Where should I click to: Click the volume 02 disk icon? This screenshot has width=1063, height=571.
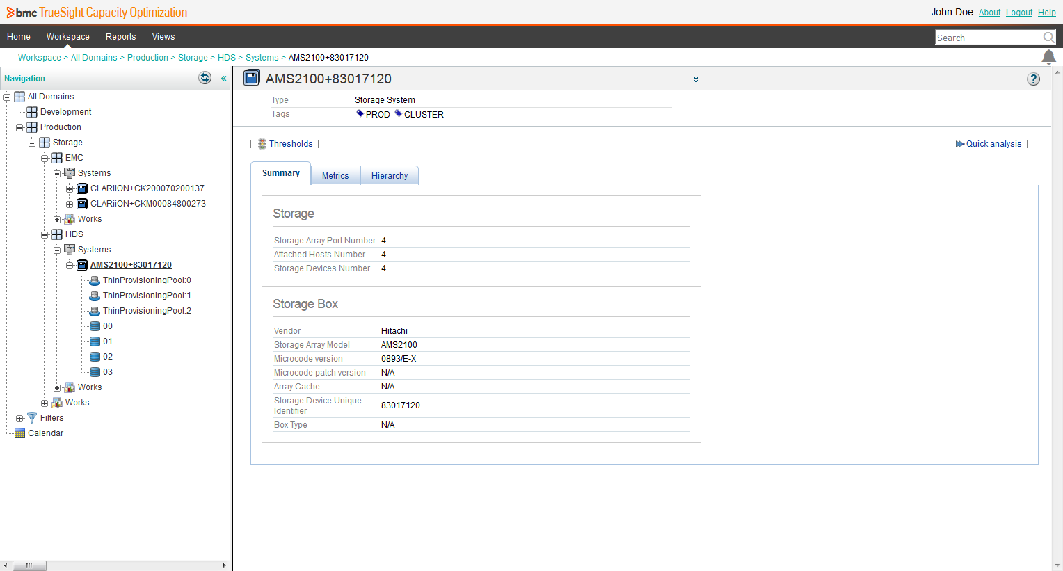coord(95,357)
